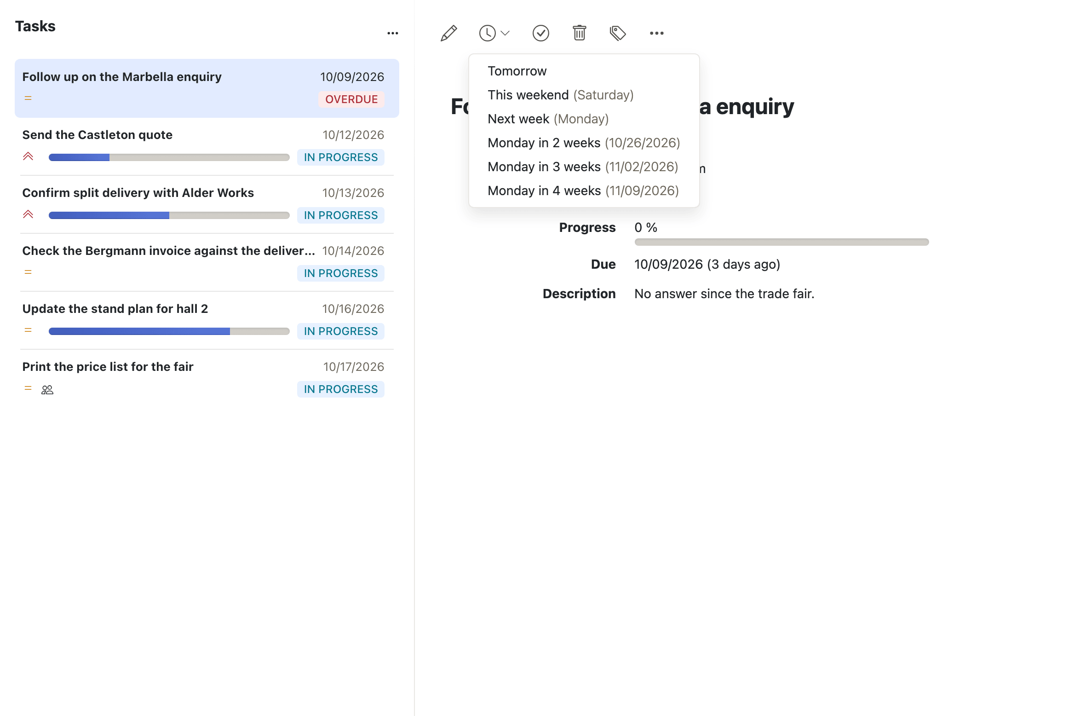The height and width of the screenshot is (716, 1080).
Task: Open Check the Bergmann invoice task
Action: [x=207, y=262]
